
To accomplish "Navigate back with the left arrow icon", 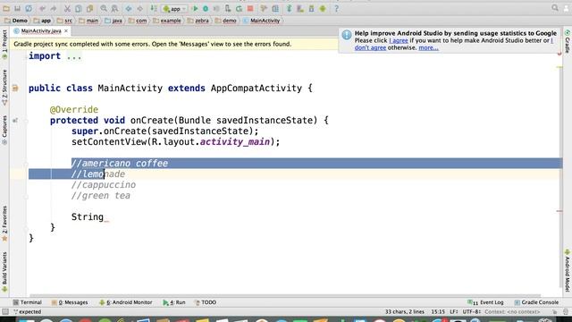I will [129, 8].
